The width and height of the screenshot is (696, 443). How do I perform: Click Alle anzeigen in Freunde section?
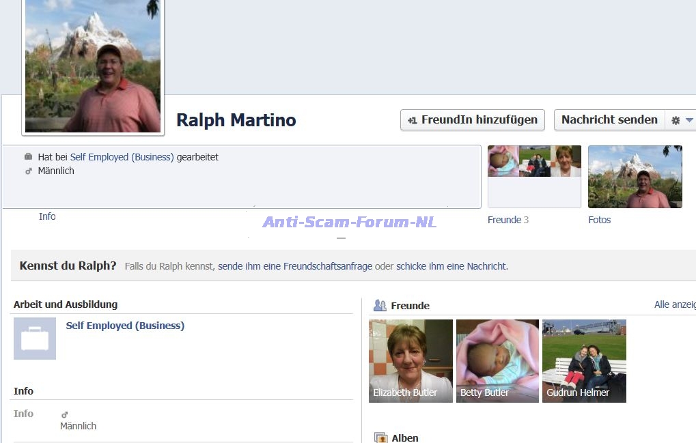(x=674, y=304)
